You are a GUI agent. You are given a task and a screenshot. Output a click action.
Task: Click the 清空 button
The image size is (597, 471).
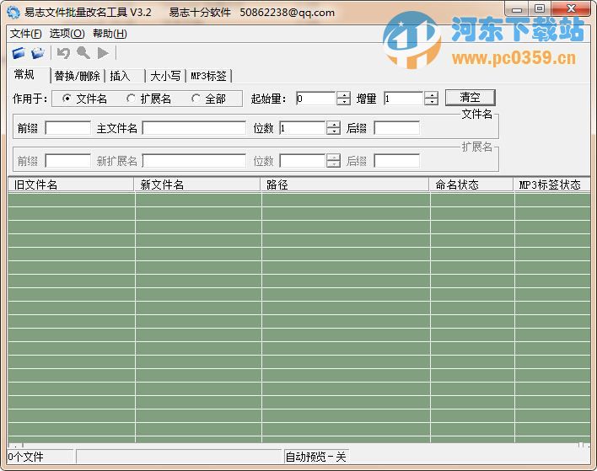pyautogui.click(x=470, y=98)
